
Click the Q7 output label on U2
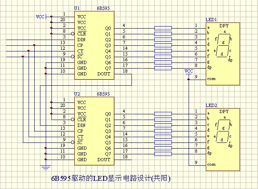tap(108, 154)
